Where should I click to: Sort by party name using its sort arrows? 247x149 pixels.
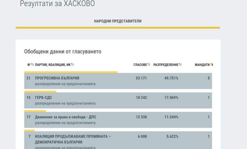click(x=73, y=65)
